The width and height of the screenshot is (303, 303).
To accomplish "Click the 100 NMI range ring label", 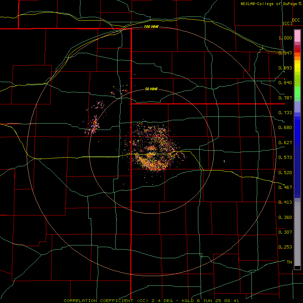I will (151, 27).
